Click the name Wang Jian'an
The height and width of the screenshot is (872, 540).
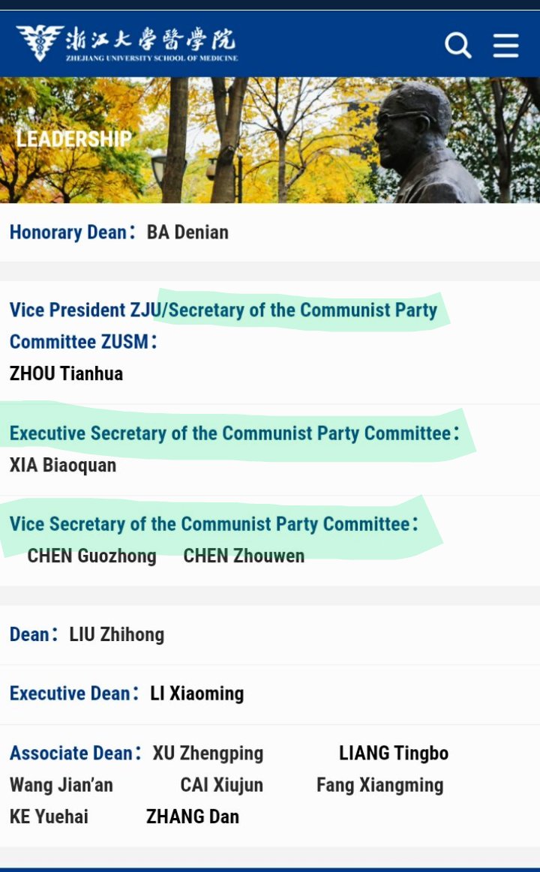click(x=61, y=785)
